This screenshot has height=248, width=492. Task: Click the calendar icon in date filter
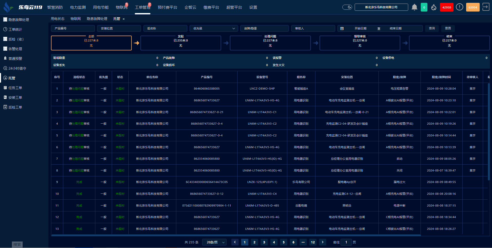342,28
